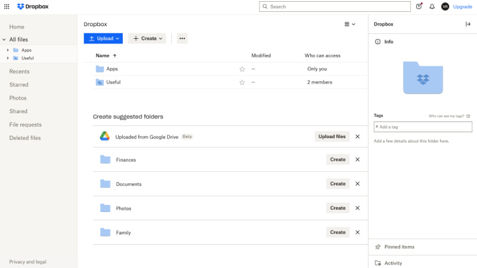Focus the Search input field
Screen dimensions: 477x268
(x=334, y=7)
